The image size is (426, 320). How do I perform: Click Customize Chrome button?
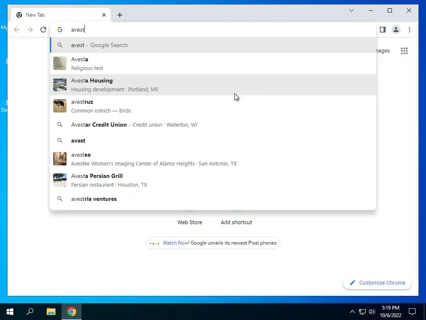377,283
